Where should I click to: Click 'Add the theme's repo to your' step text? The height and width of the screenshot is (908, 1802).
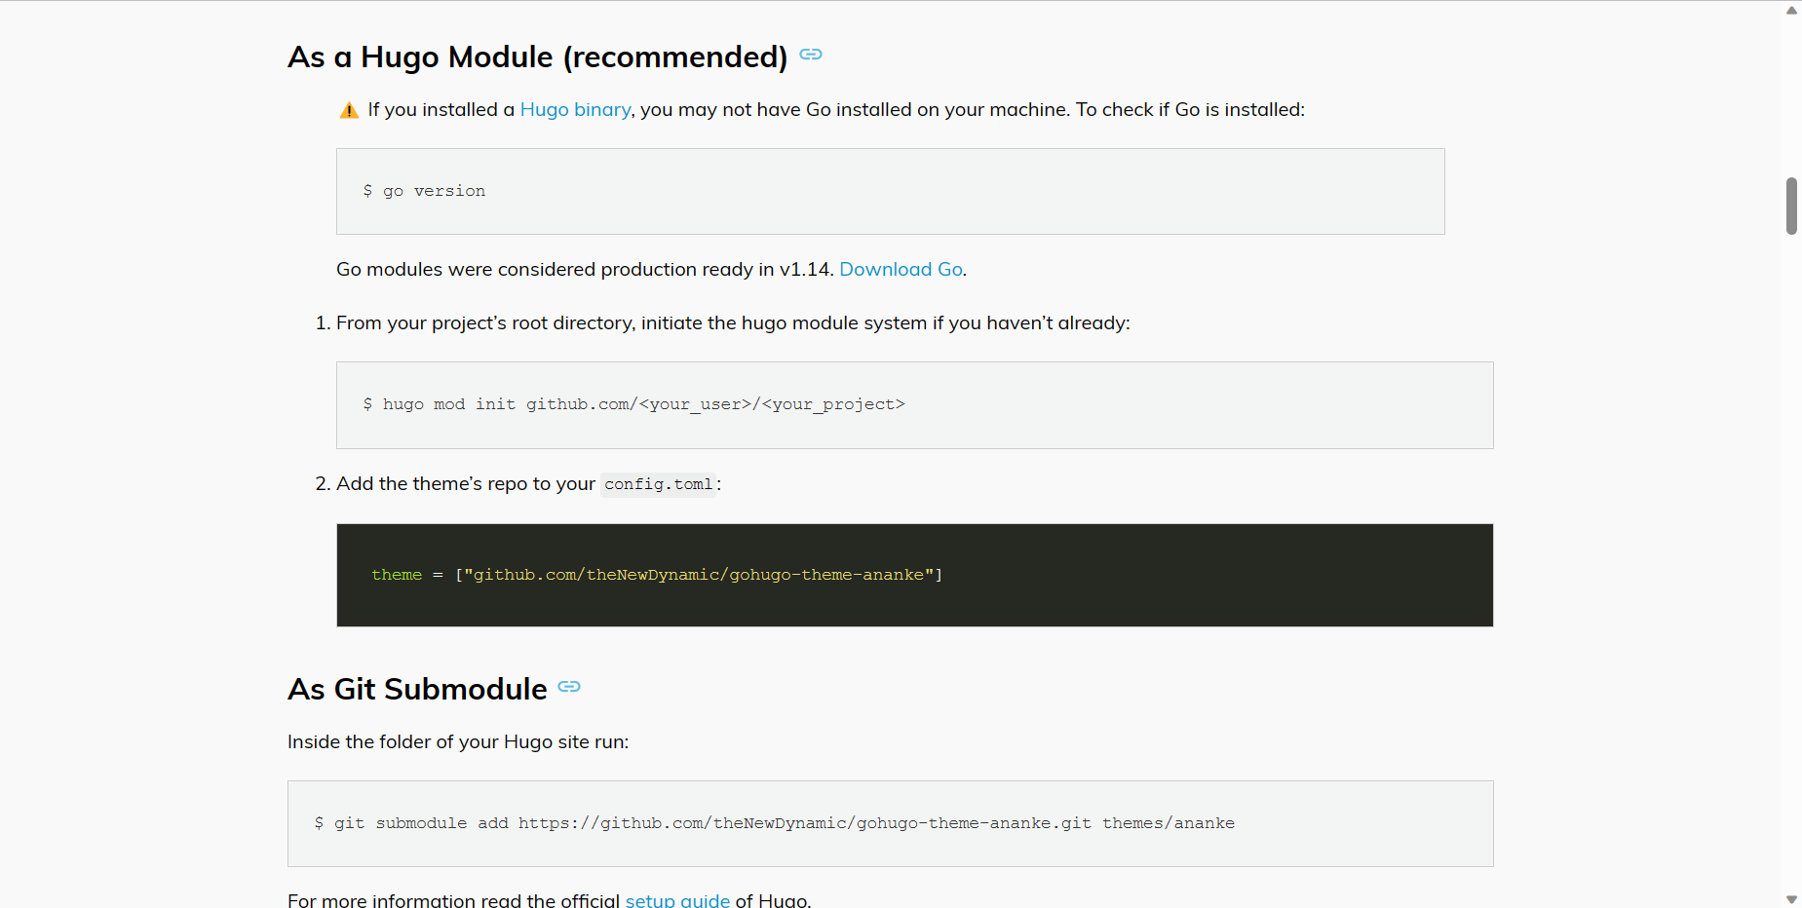pos(466,483)
